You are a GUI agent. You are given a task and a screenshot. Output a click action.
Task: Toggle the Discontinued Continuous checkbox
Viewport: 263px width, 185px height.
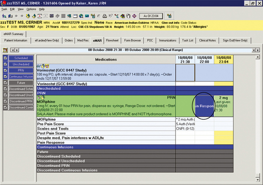click(x=5, y=107)
